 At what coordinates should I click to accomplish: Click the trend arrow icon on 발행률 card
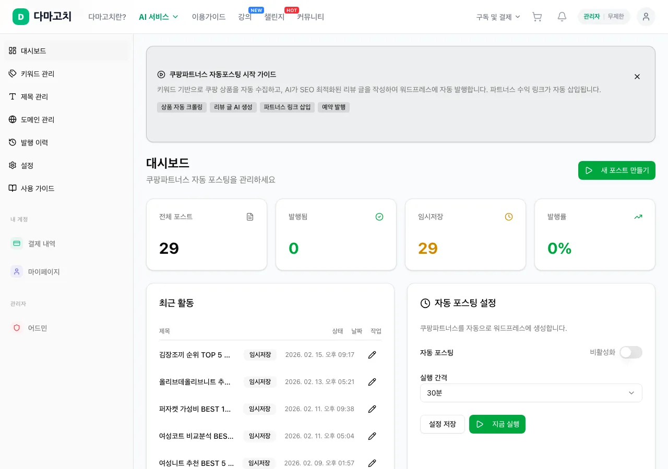[638, 217]
